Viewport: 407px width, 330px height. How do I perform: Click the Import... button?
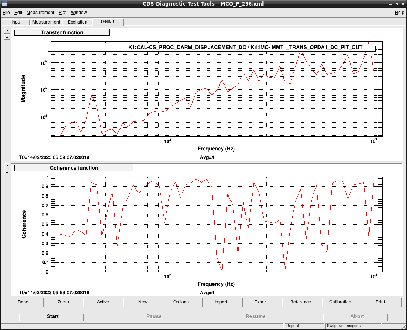click(222, 302)
